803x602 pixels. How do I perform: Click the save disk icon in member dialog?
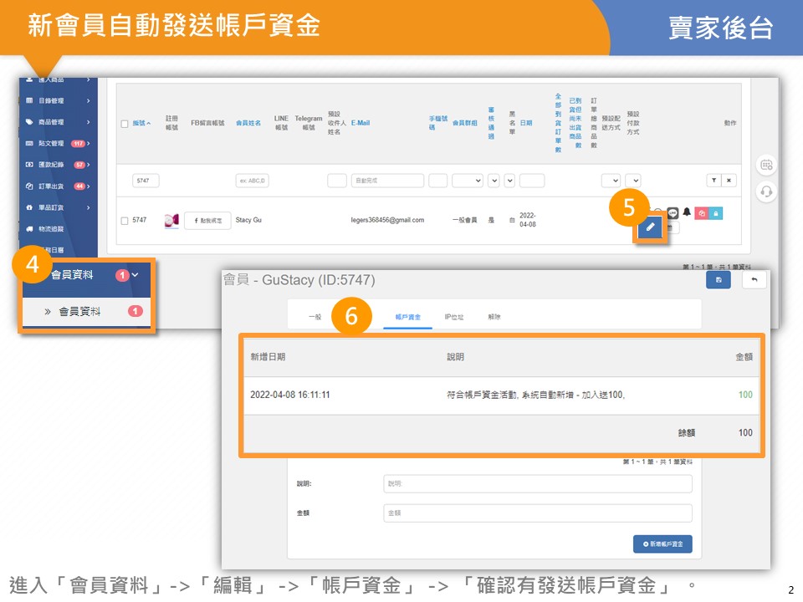718,281
